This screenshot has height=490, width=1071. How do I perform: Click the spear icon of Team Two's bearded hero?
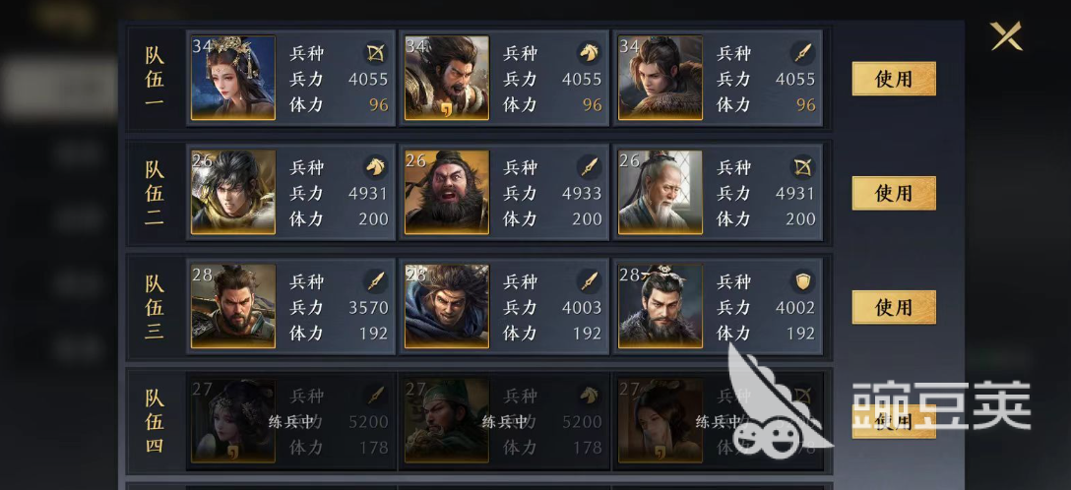589,166
